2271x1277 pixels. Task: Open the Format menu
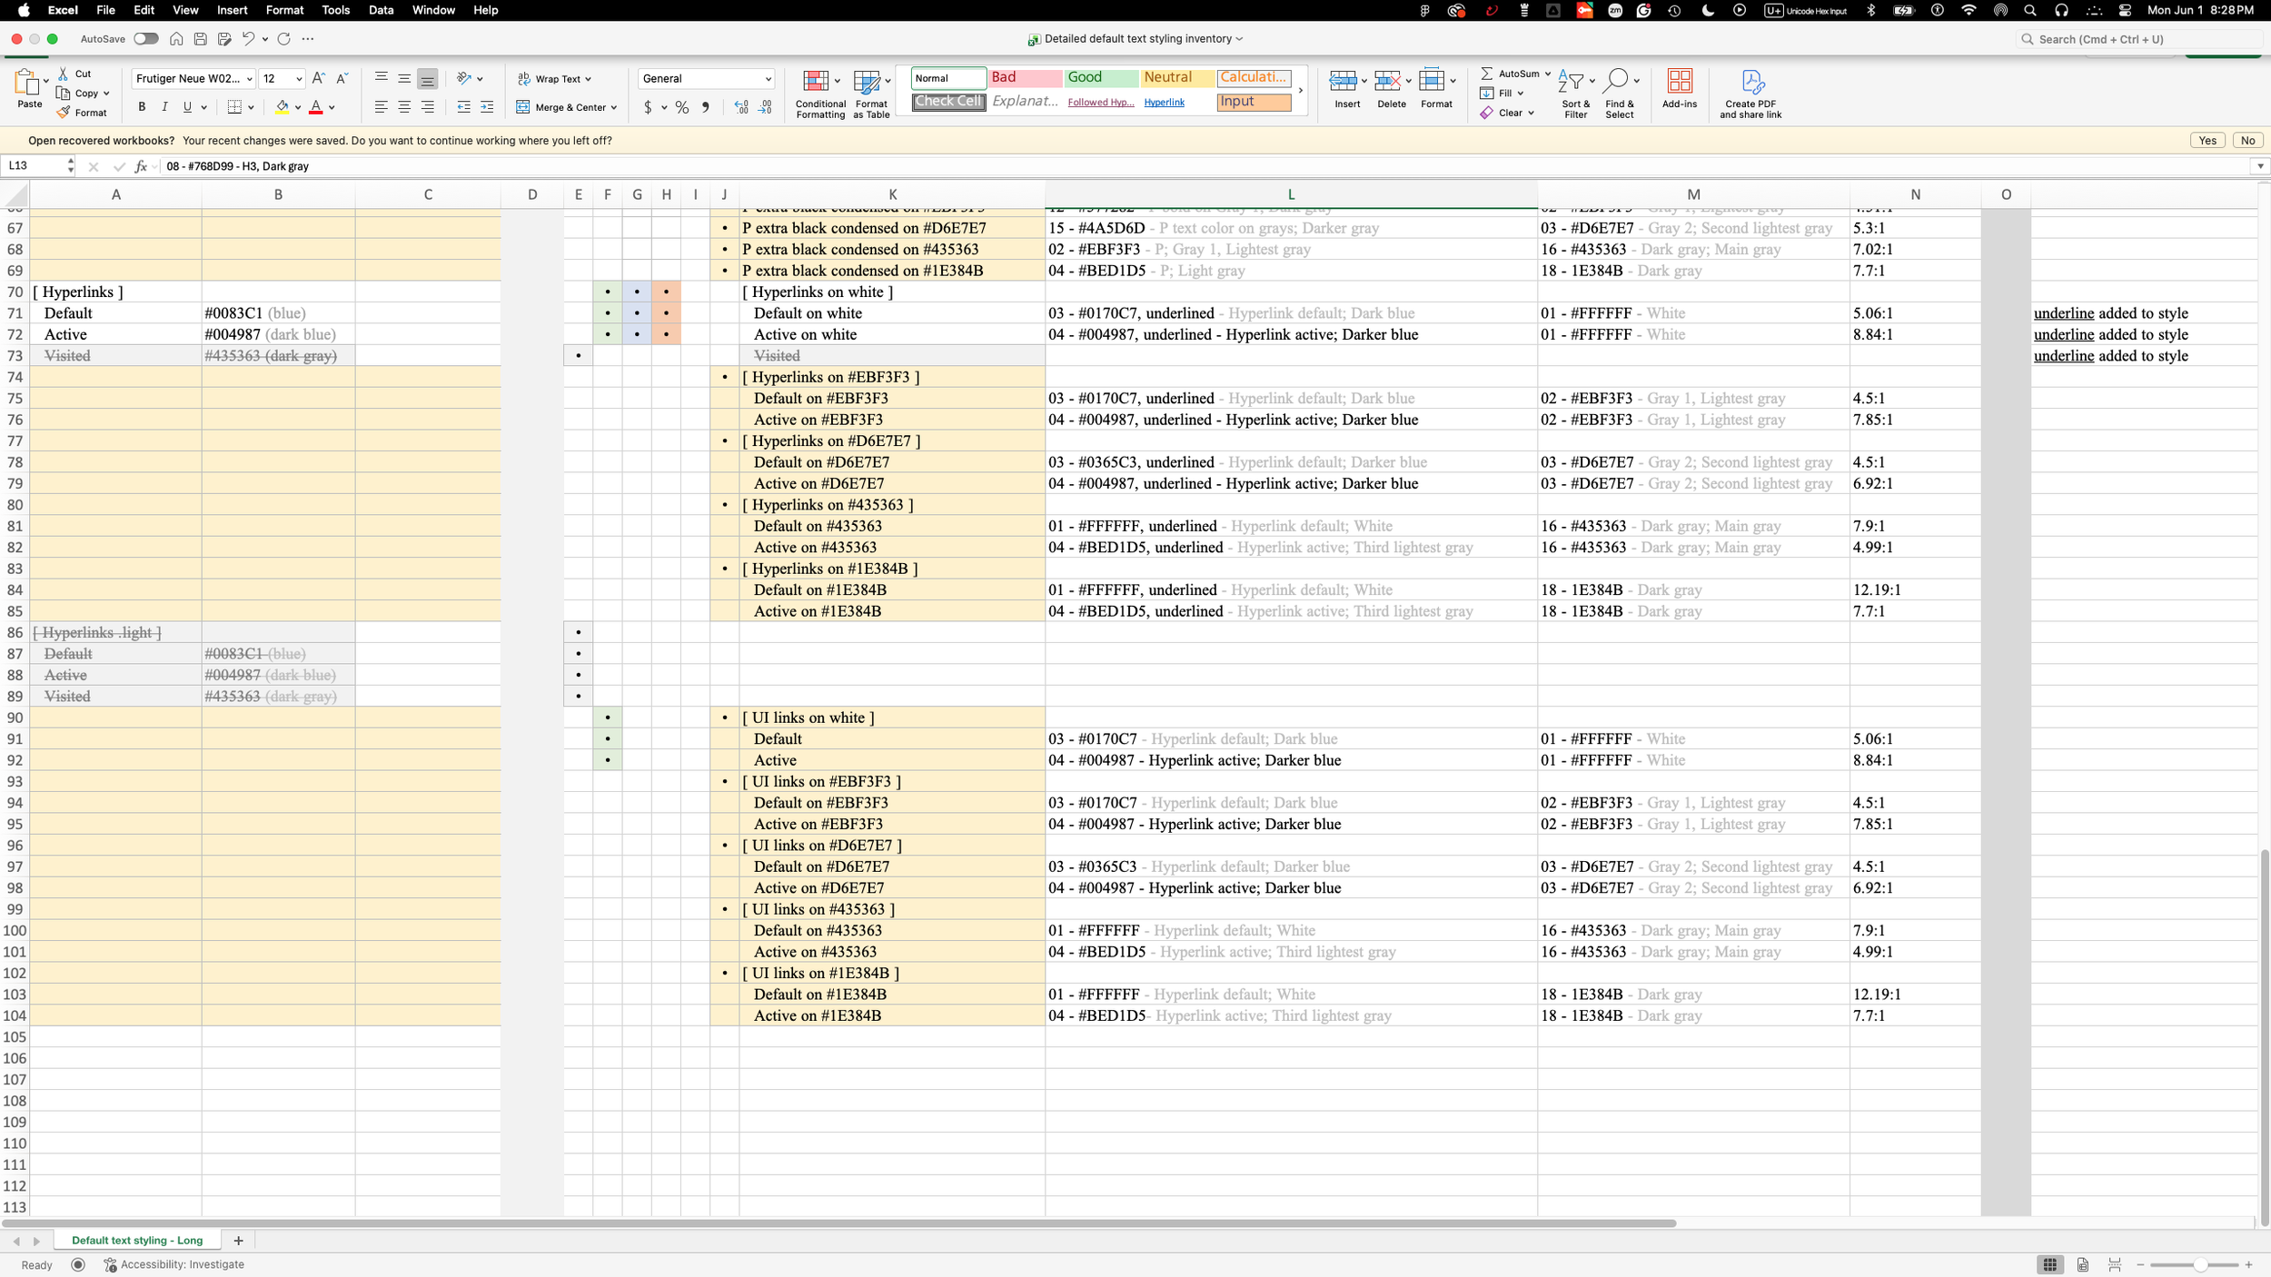[x=284, y=10]
